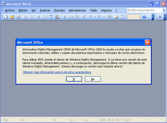Click the Save diskette icon

tap(18, 17)
